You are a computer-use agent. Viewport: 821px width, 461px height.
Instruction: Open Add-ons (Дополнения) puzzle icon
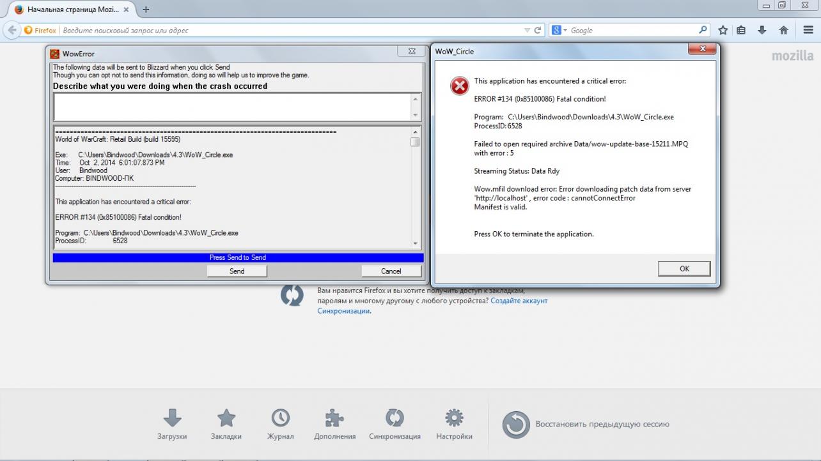(334, 419)
